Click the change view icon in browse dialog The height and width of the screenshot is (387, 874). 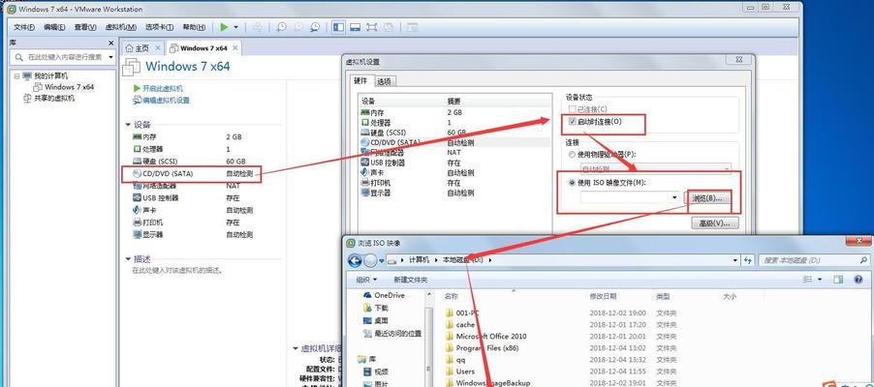point(810,280)
